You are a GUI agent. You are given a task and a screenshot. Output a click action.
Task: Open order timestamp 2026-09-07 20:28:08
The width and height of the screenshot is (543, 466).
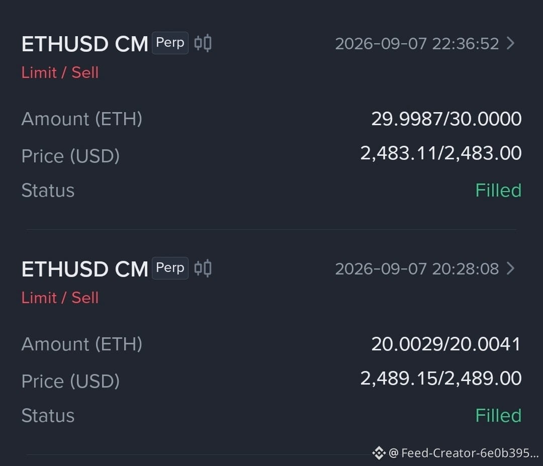tap(417, 269)
